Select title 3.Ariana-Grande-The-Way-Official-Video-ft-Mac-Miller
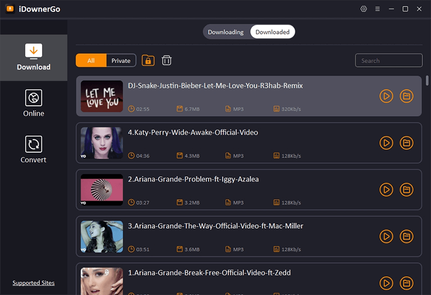The height and width of the screenshot is (295, 431). (215, 226)
